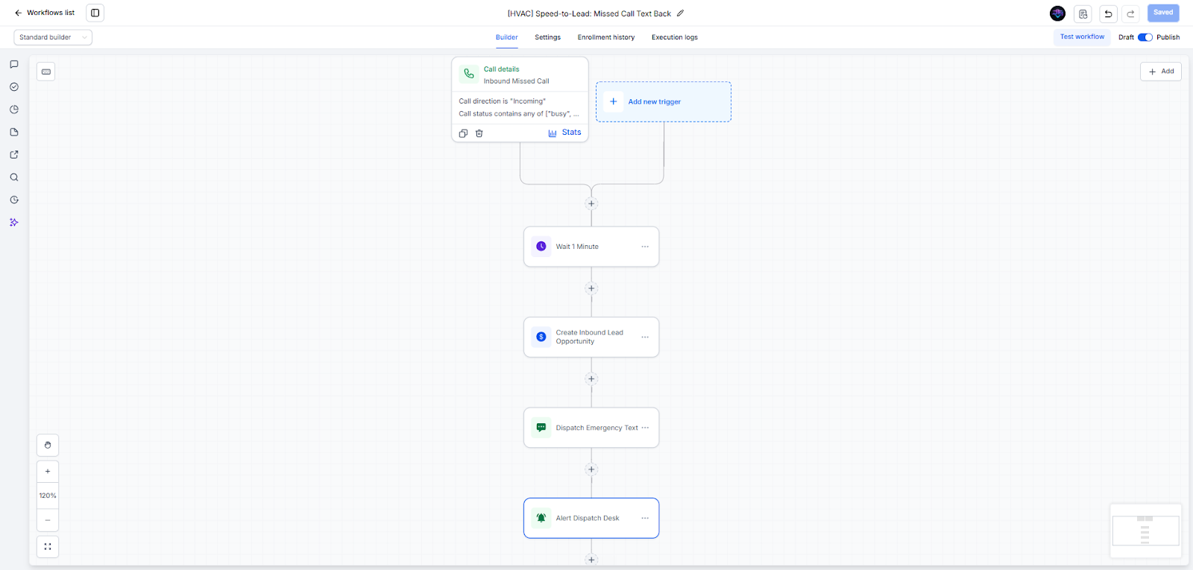Zoom out of the canvas

coord(48,520)
